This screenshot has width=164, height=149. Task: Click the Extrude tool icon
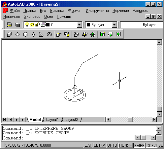(x=59, y=34)
